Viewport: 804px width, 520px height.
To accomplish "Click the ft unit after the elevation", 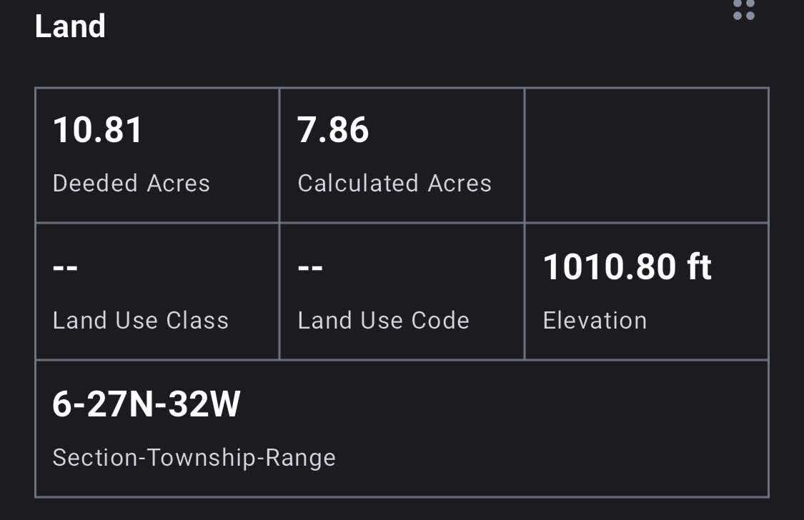I will point(699,268).
